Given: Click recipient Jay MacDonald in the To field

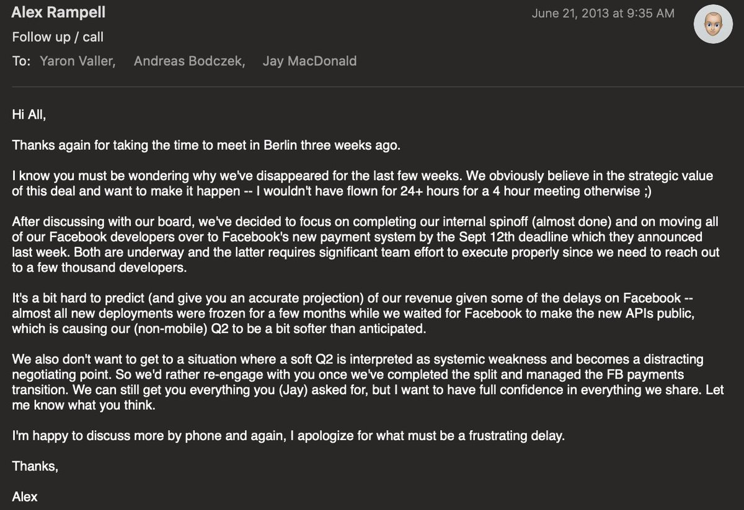Looking at the screenshot, I should click(309, 61).
